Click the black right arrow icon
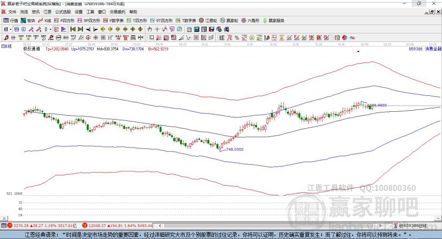The height and width of the screenshot is (239, 442). point(95,29)
